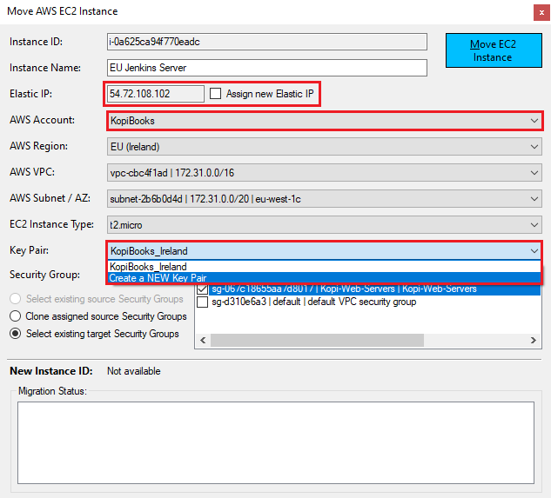Uncheck the Kopi-Web-Servers security group
551x498 pixels.
[203, 289]
